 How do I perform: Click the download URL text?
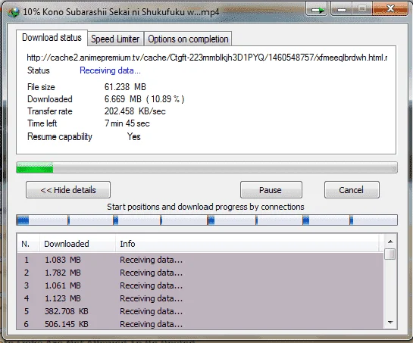(x=207, y=58)
